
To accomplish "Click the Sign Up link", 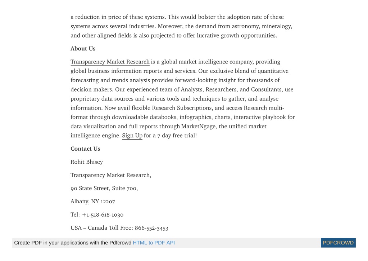I will [x=132, y=136].
